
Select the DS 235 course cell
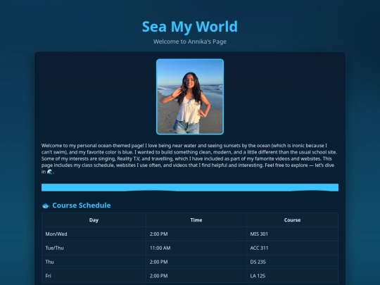pos(292,262)
